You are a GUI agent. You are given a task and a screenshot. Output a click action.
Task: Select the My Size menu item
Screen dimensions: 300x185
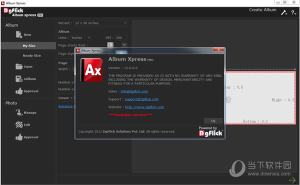[29, 45]
